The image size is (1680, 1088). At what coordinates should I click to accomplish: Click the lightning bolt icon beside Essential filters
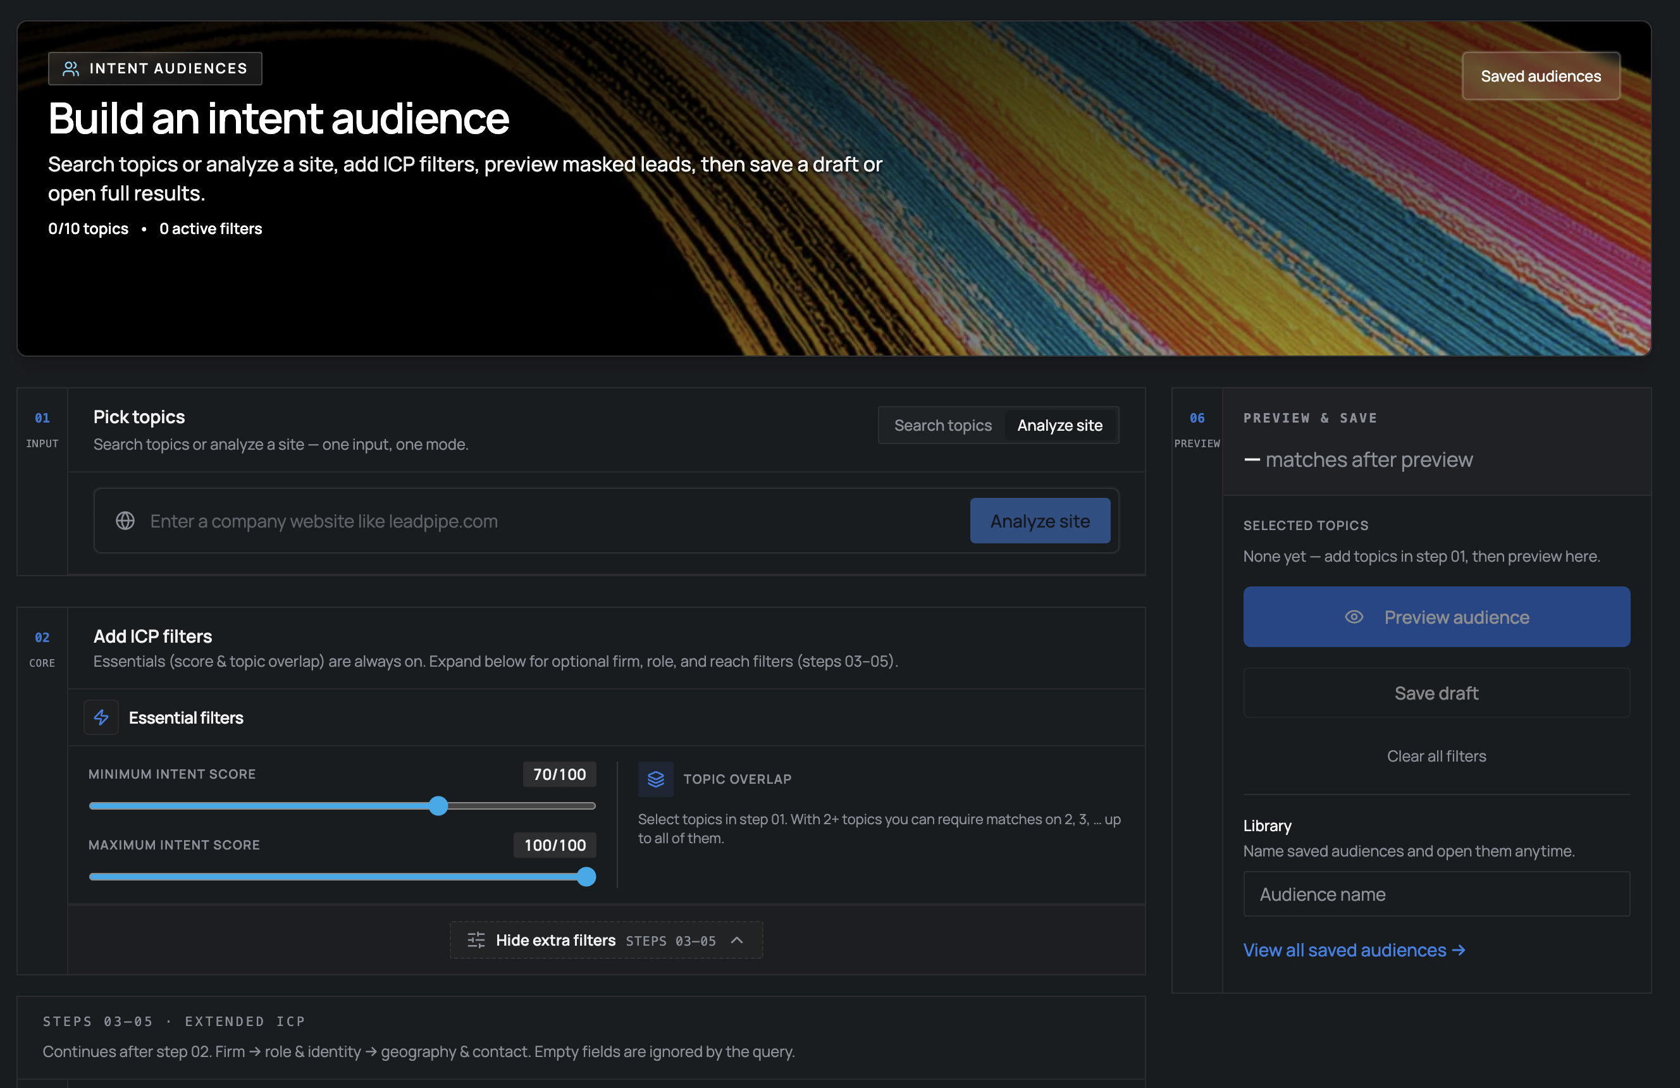101,717
